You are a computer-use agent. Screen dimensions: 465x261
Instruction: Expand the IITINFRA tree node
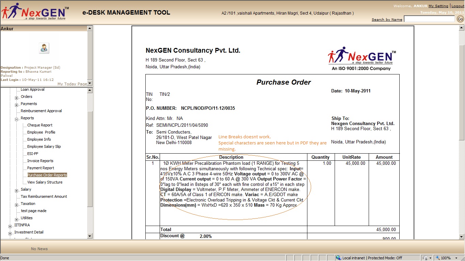coord(10,226)
